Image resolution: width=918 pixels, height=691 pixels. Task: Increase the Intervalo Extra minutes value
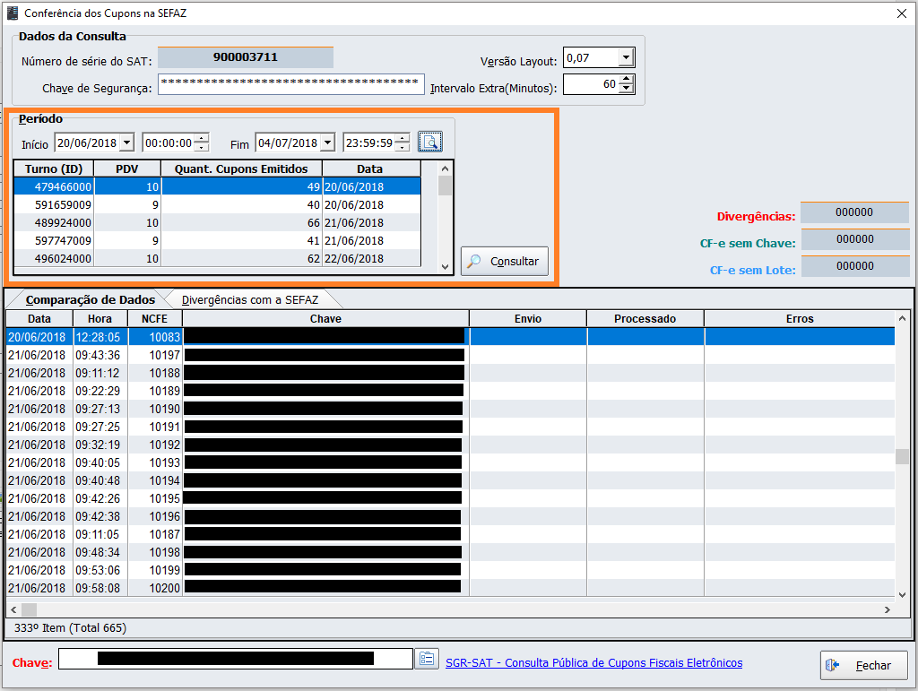(627, 80)
